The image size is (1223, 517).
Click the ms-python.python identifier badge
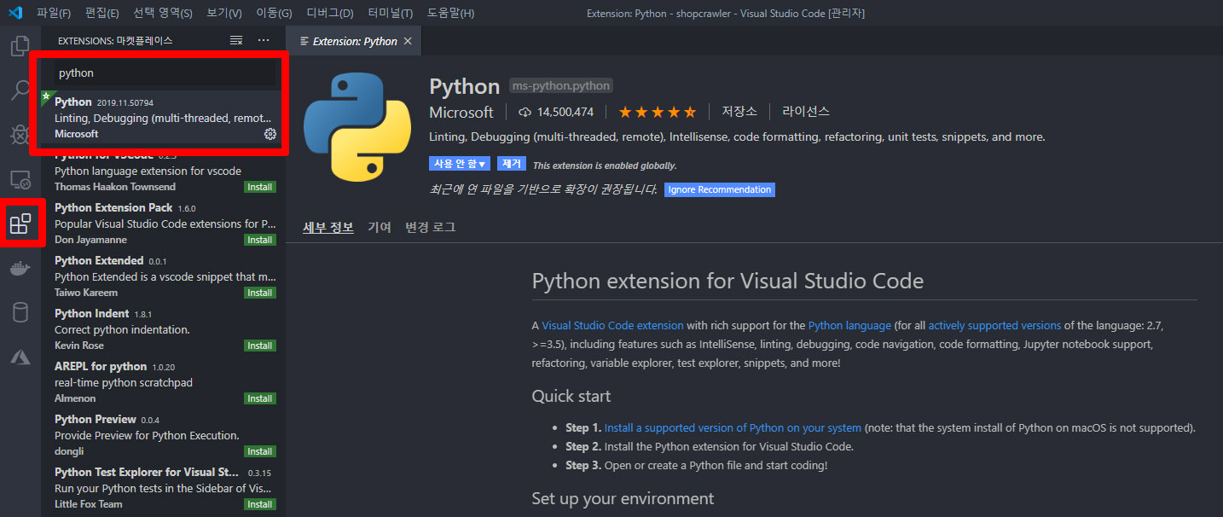point(561,85)
